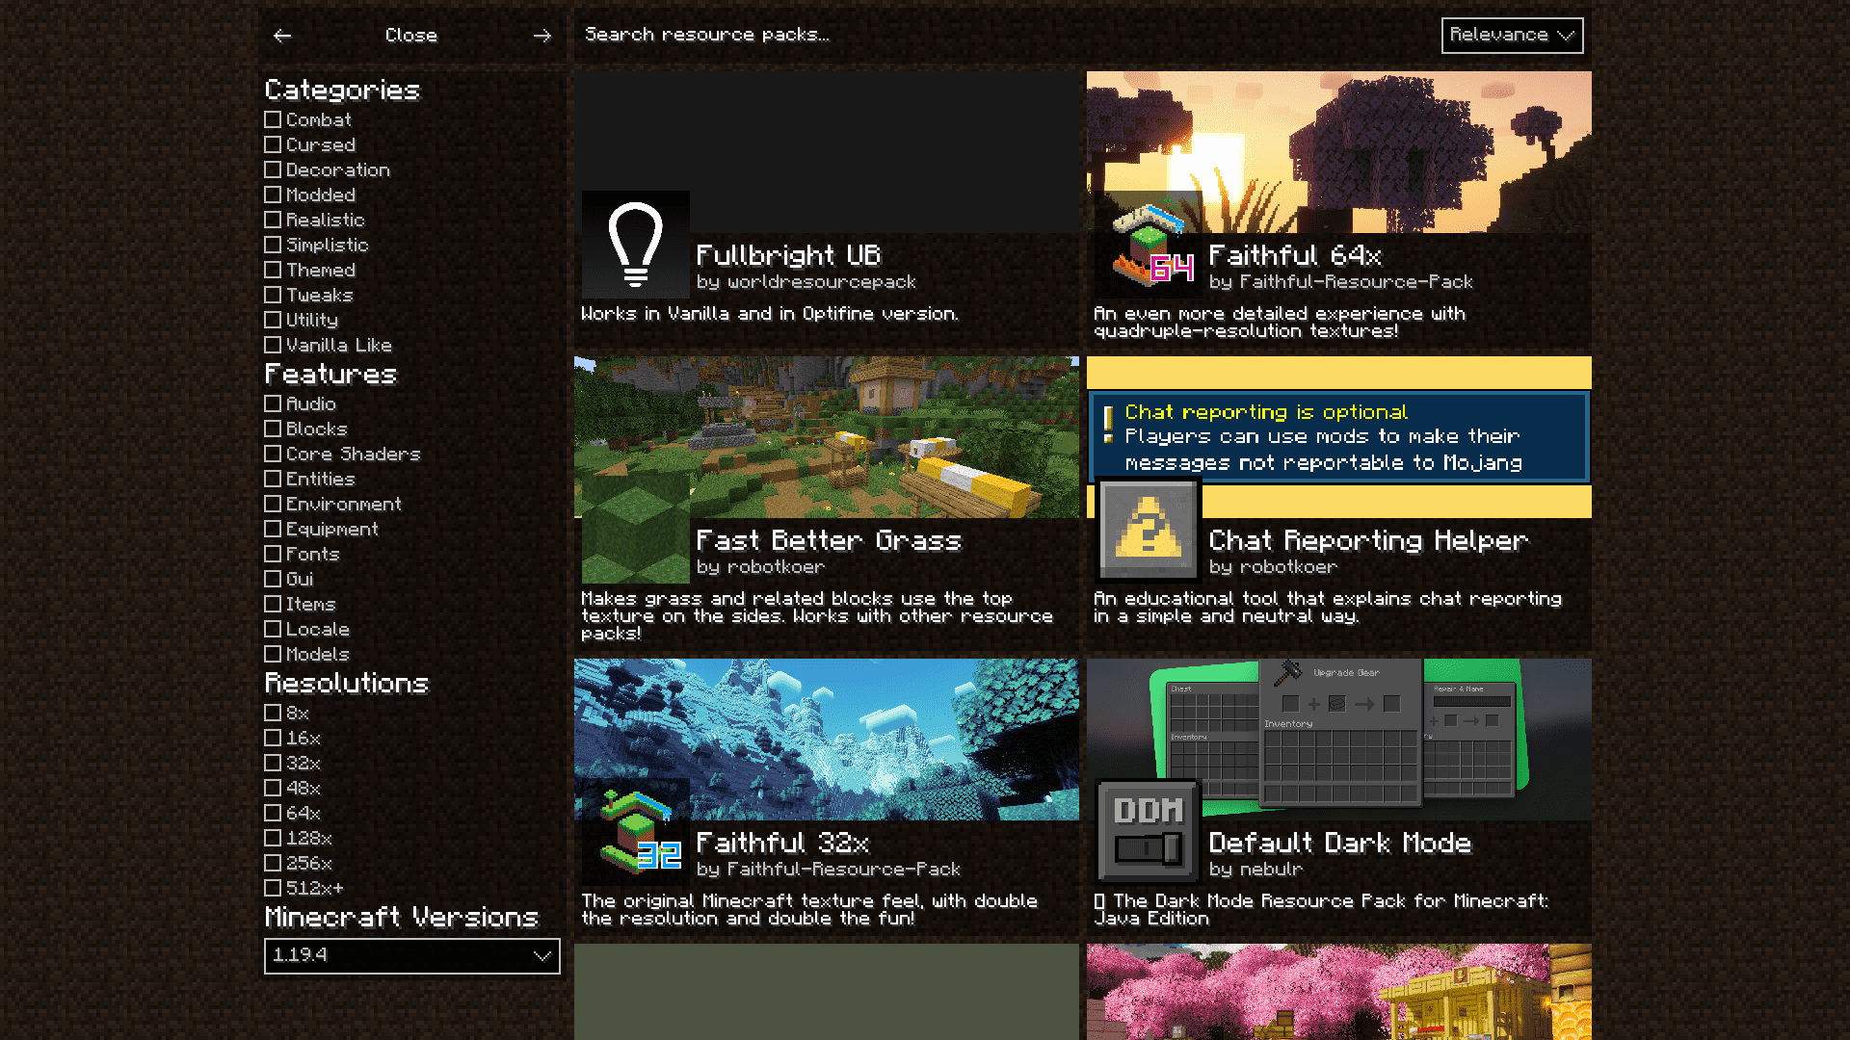Tick the 48x resolution checkbox

273,788
